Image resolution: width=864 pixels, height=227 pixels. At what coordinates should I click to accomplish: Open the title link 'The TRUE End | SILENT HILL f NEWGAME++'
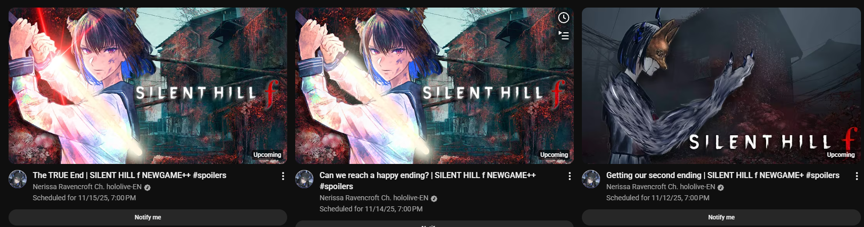[130, 175]
